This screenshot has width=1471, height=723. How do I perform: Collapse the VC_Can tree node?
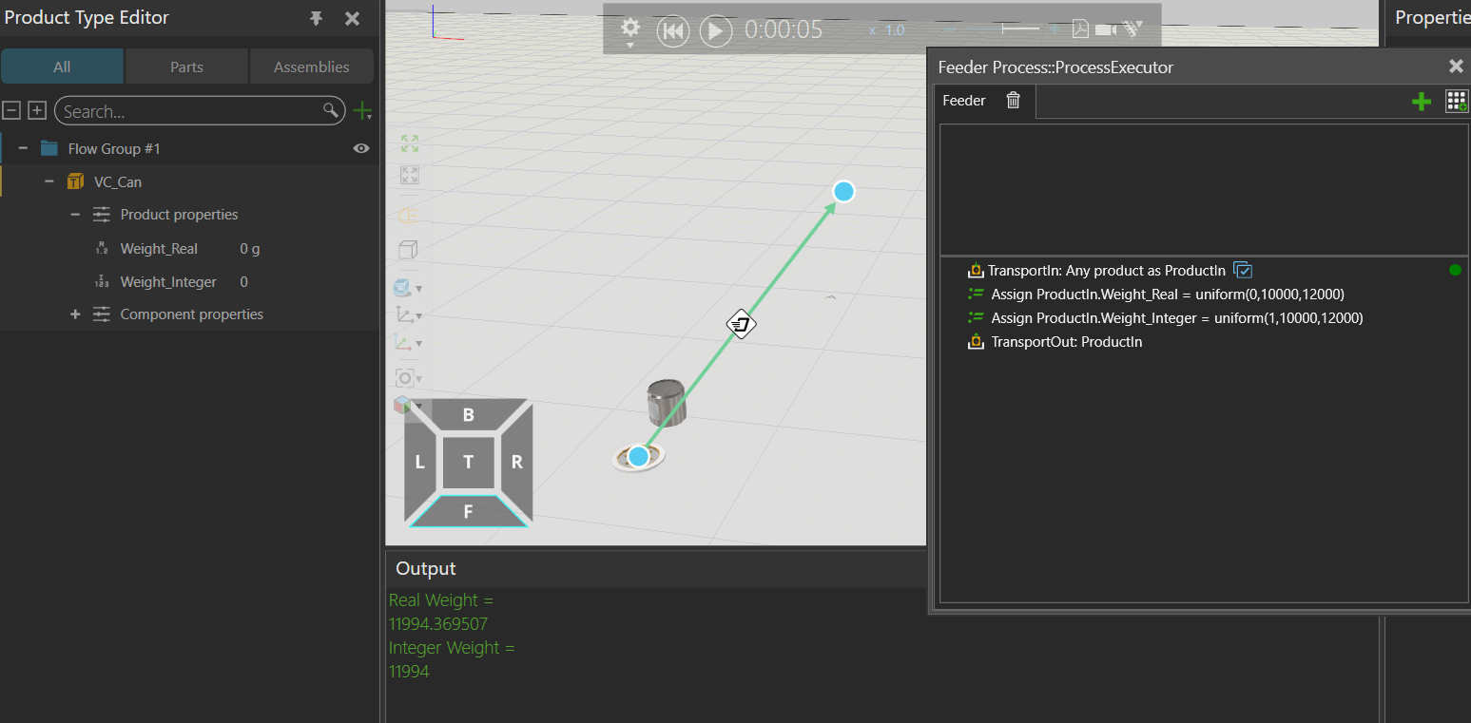pyautogui.click(x=49, y=181)
